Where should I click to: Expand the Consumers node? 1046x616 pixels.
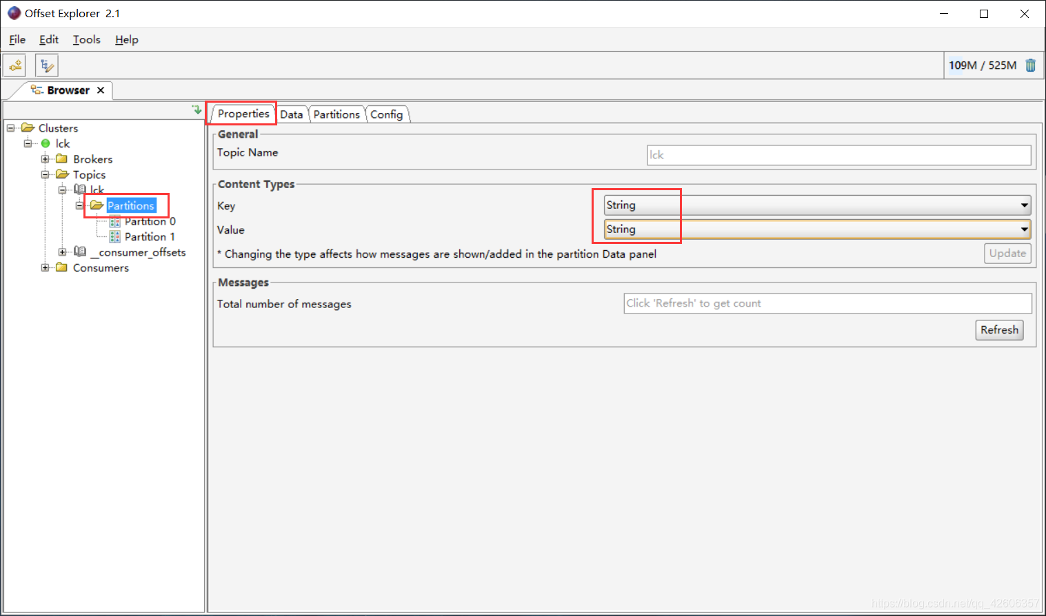pyautogui.click(x=45, y=267)
